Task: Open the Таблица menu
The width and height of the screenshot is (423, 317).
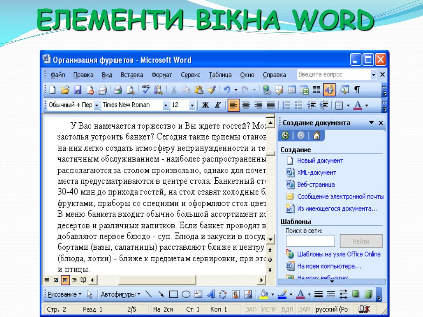Action: [x=220, y=75]
